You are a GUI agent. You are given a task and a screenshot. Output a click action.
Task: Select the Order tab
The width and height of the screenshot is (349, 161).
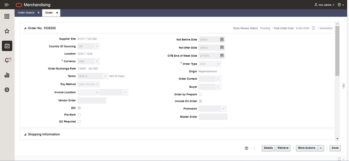tap(49, 13)
